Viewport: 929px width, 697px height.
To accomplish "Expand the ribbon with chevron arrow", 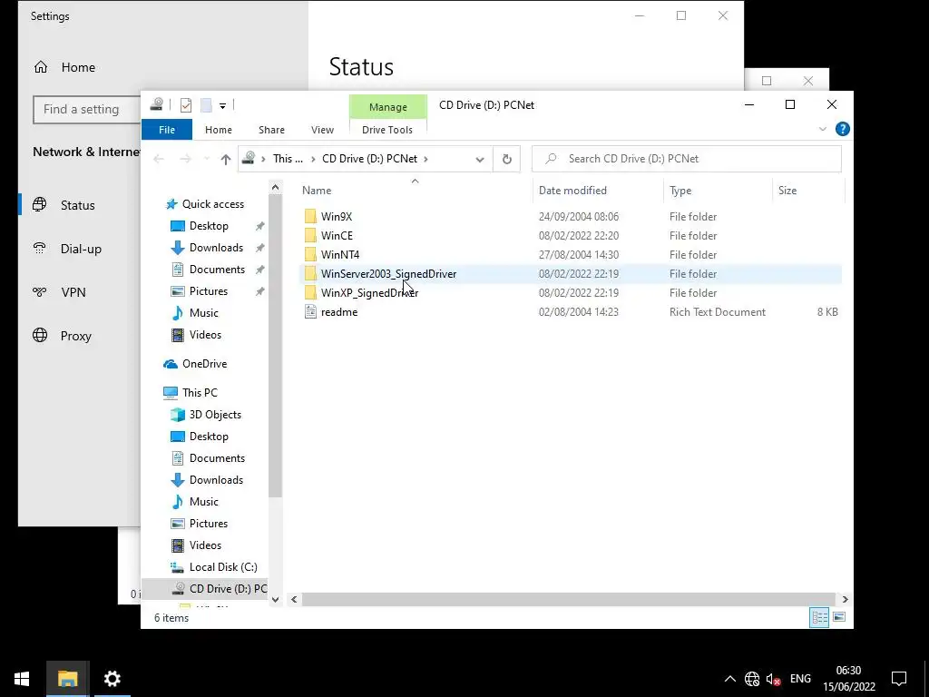I will pyautogui.click(x=822, y=129).
